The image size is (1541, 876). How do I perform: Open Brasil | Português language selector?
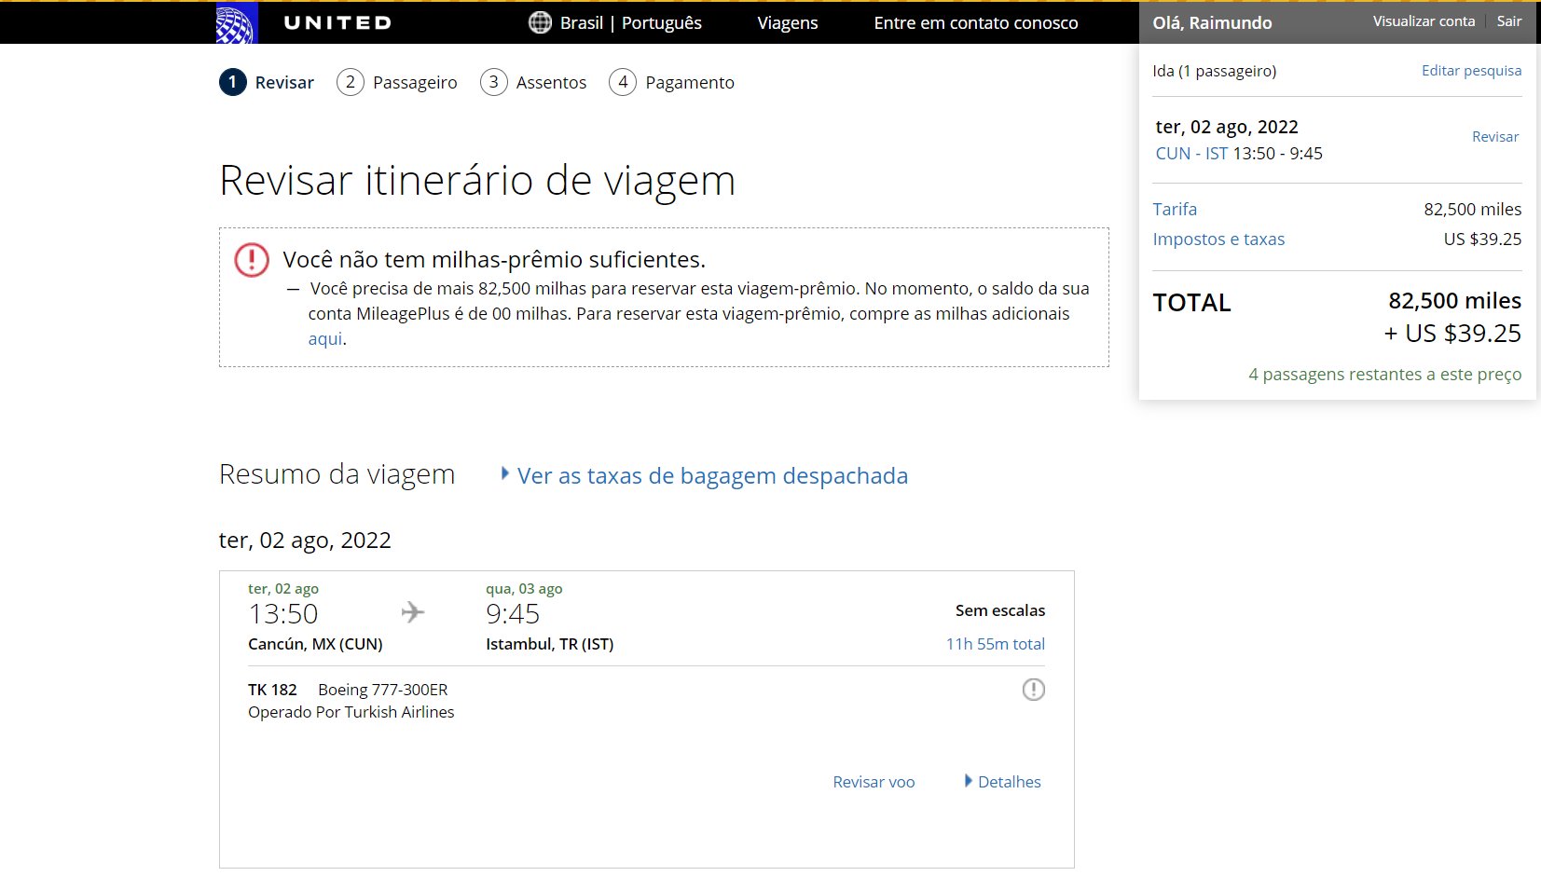coord(630,23)
